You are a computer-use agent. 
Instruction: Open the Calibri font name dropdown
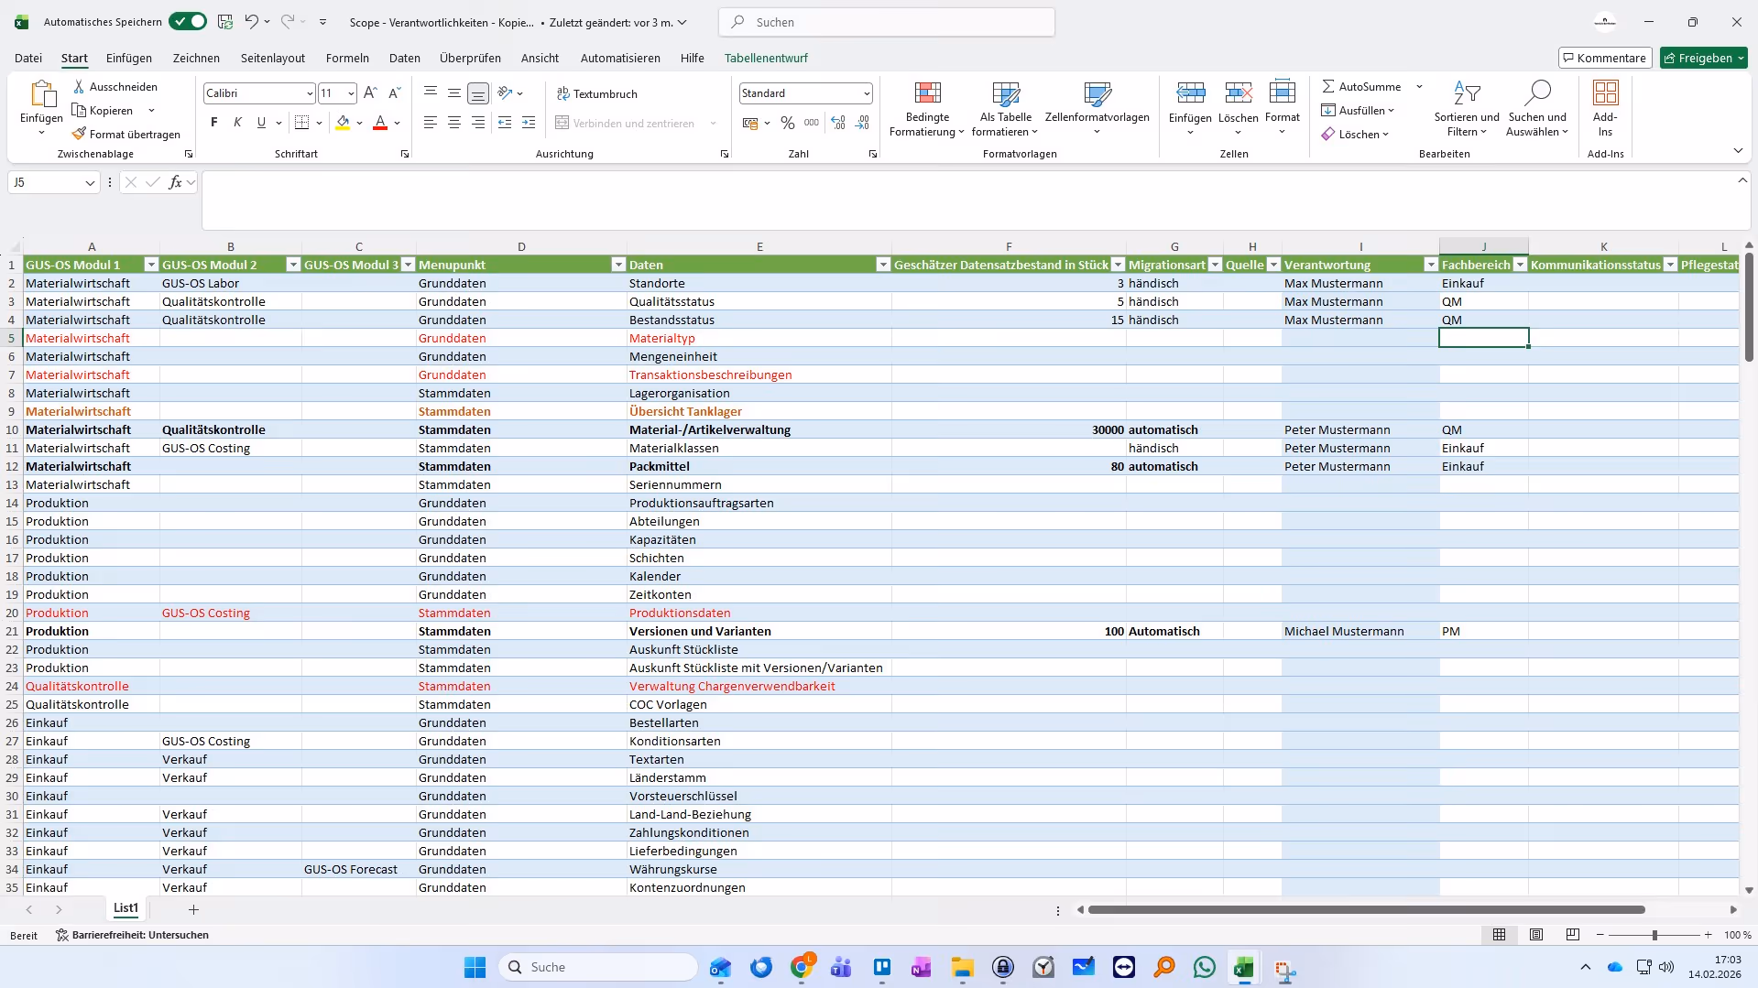coord(309,93)
